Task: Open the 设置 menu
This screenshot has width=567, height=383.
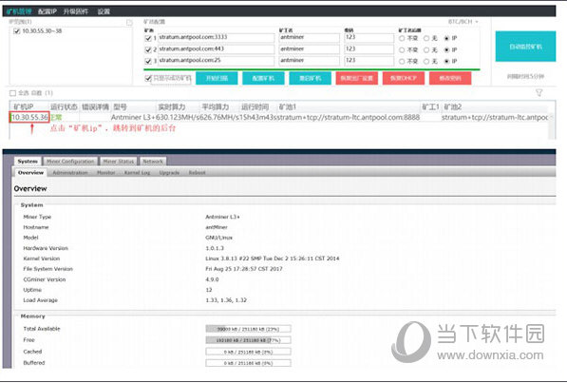Action: click(x=104, y=11)
